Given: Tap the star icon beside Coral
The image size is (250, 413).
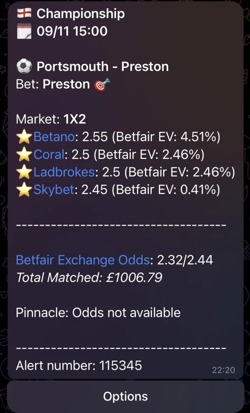Looking at the screenshot, I should coord(24,154).
